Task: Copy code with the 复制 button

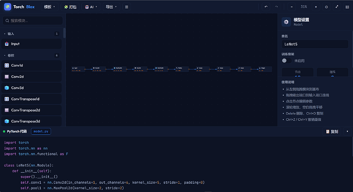Action: point(332,132)
